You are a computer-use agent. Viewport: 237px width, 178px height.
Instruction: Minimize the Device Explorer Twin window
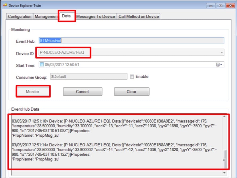coord(212,5)
